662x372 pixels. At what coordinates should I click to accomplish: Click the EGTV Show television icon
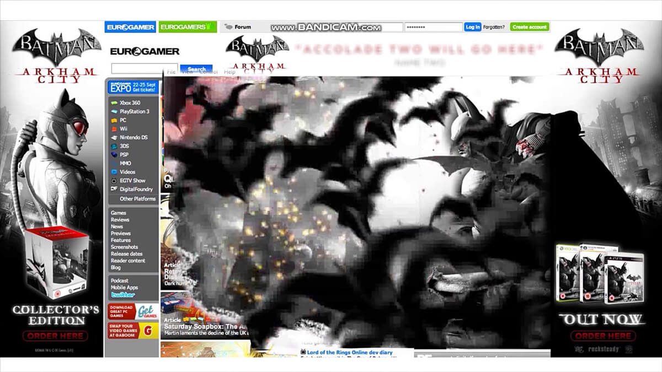click(114, 181)
